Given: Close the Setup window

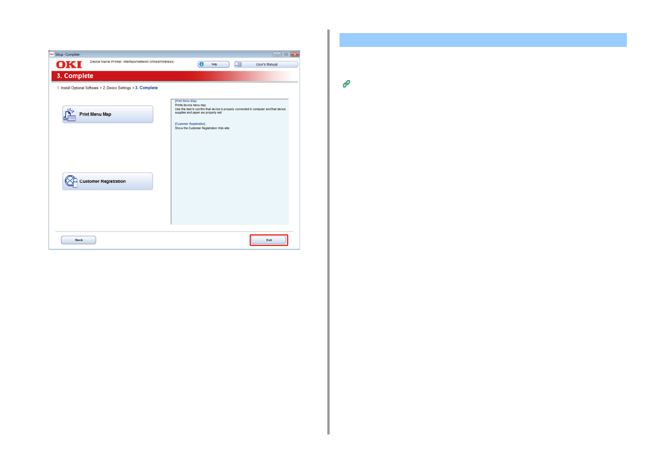Looking at the screenshot, I should pyautogui.click(x=294, y=54).
